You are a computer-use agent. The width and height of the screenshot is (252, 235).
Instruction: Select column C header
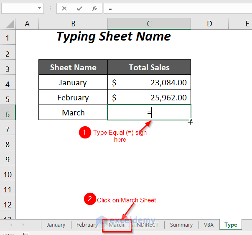click(x=149, y=24)
